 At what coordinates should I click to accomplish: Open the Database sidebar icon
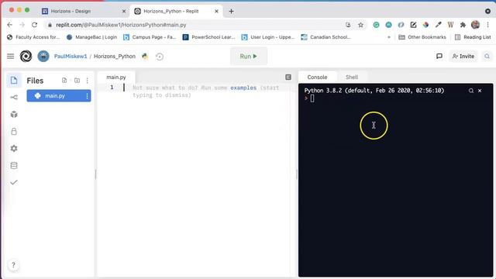[14, 165]
